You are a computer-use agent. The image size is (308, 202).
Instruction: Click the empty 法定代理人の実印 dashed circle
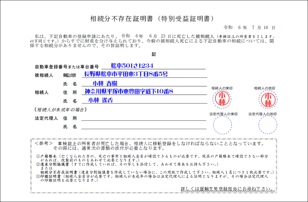(222, 125)
